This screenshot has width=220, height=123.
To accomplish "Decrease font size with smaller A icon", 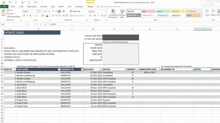I will pyautogui.click(x=49, y=11).
